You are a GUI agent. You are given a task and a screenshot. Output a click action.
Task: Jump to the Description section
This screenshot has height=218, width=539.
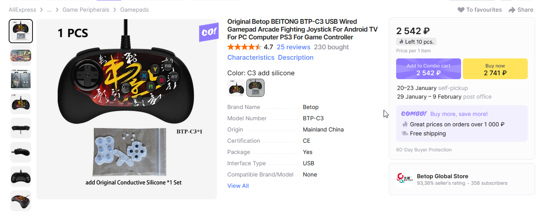click(296, 58)
